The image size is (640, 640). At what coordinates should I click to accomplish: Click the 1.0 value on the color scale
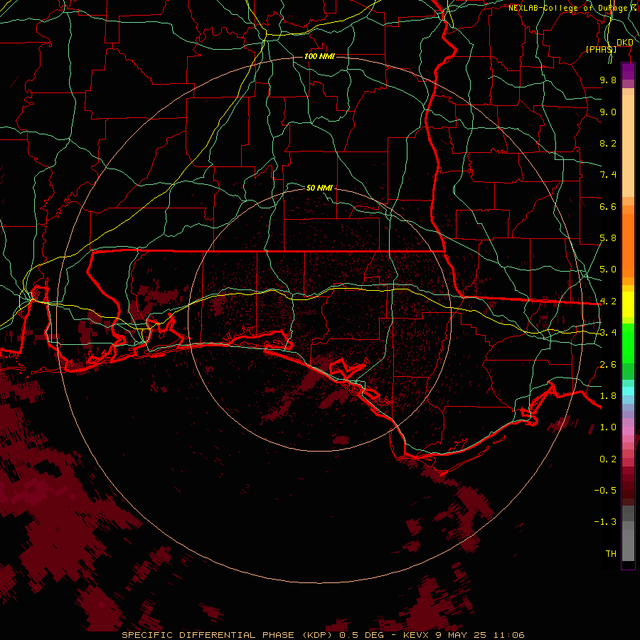coord(608,427)
